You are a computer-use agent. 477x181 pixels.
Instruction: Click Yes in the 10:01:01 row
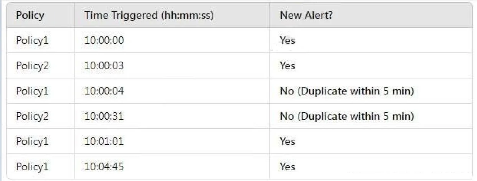click(x=287, y=142)
